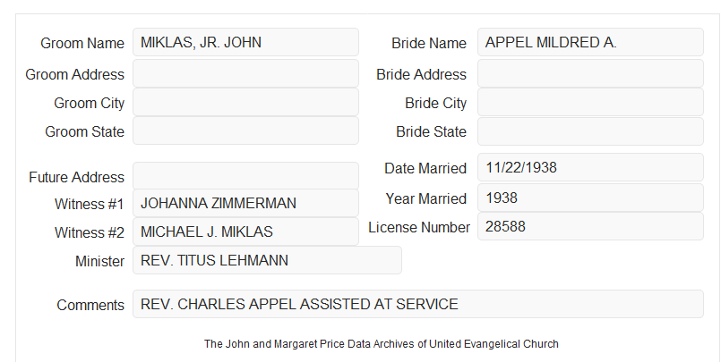Viewport: 721px width, 362px height.
Task: Select the Year Married field
Action: pyautogui.click(x=590, y=198)
